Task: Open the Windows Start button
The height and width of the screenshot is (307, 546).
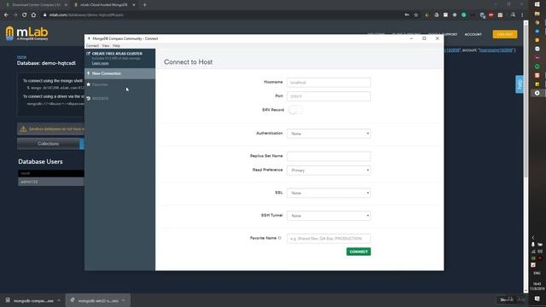Action: pos(537,4)
